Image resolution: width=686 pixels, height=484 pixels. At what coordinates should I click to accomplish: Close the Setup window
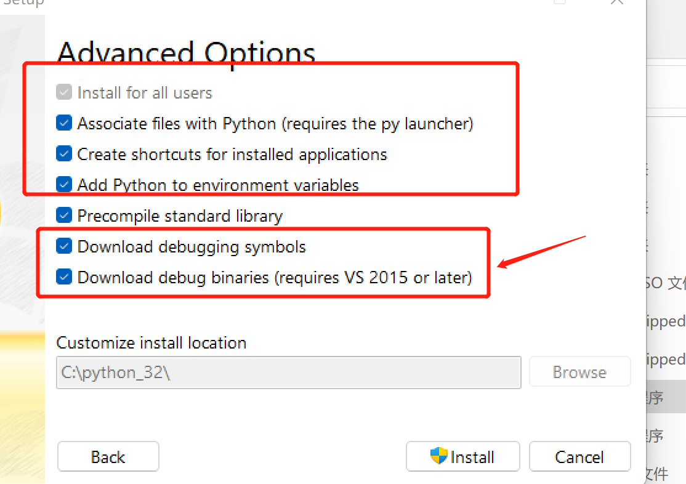[616, 3]
